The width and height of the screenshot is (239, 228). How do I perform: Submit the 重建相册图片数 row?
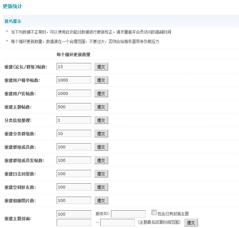pyautogui.click(x=101, y=201)
